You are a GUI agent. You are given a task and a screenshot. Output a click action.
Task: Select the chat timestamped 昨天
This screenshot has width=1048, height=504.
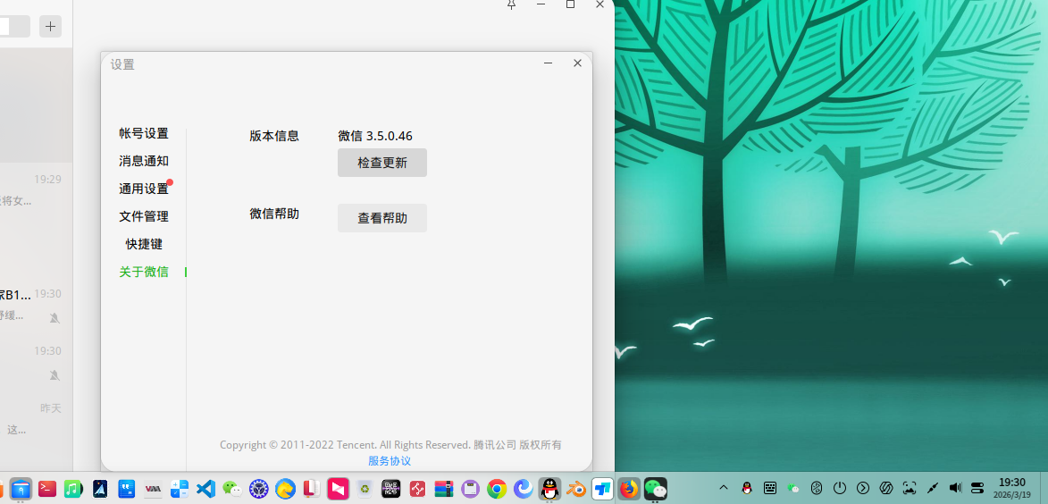(36, 420)
